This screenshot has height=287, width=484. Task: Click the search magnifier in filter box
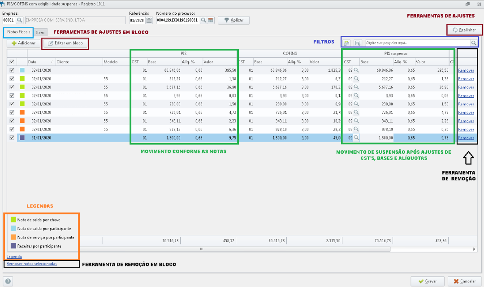coord(474,43)
